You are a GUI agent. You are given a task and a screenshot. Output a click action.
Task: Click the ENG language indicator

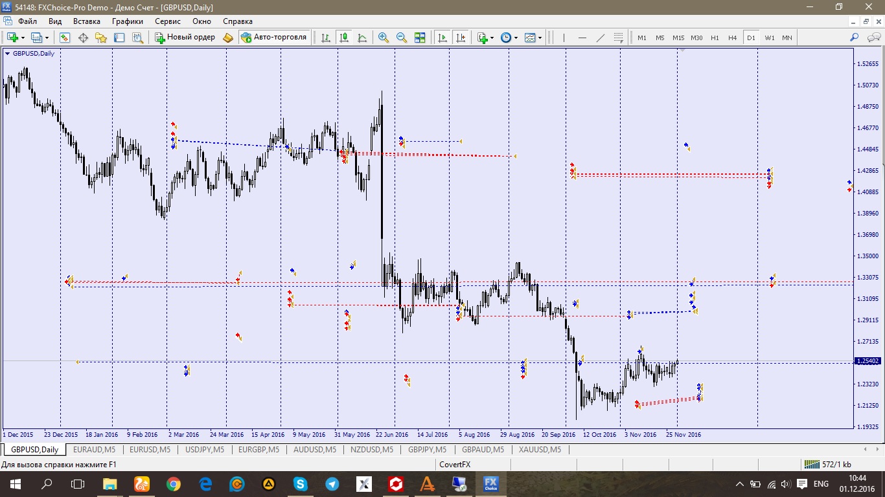pos(821,484)
